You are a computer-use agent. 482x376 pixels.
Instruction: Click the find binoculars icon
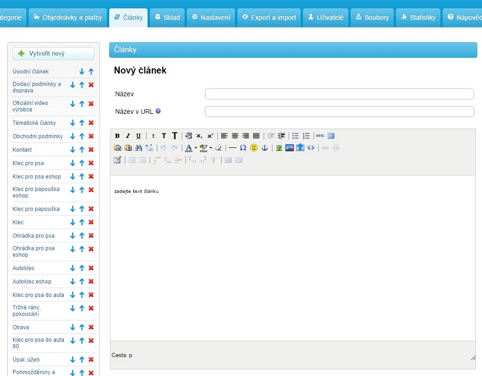(x=138, y=148)
